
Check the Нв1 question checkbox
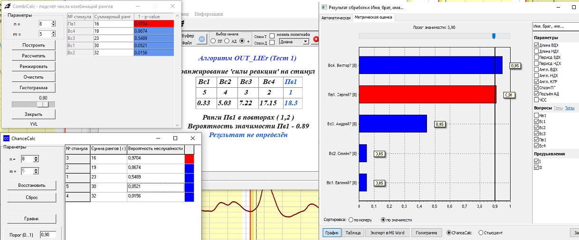[537, 115]
